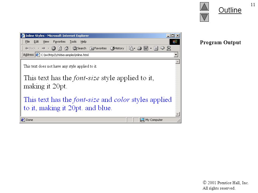Click the Windows logo throbber
The height and width of the screenshot is (193, 258).
click(x=175, y=42)
